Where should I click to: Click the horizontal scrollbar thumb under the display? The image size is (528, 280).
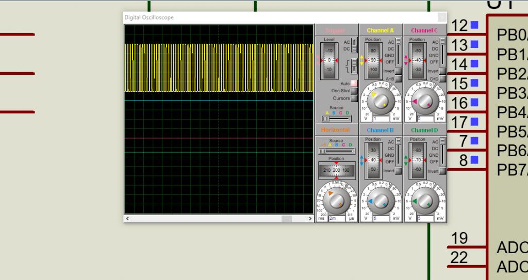pyautogui.click(x=287, y=219)
